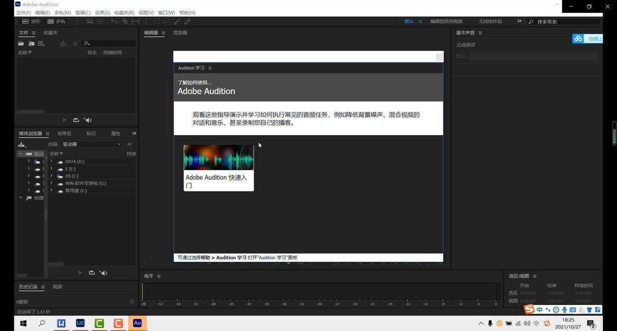Expand the E (E:) drive
The height and width of the screenshot is (331, 617).
point(51,169)
